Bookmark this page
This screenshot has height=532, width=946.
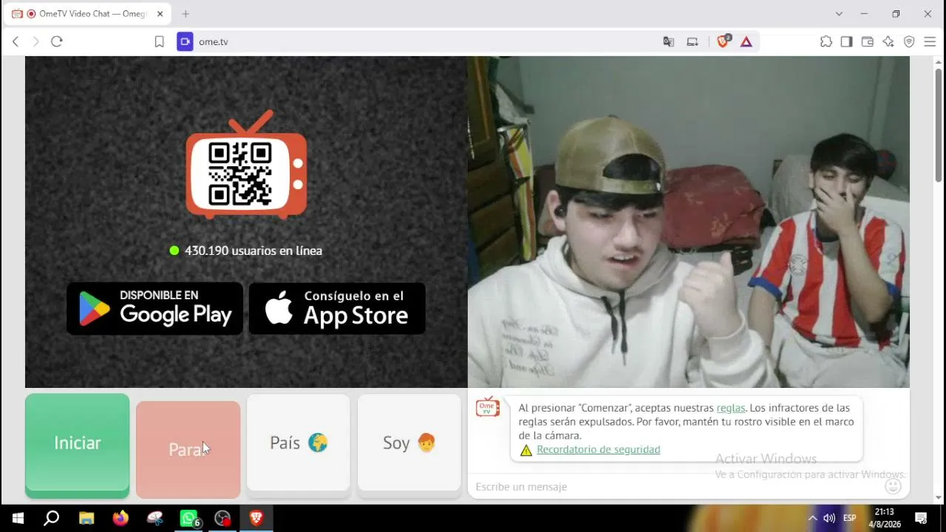(159, 41)
